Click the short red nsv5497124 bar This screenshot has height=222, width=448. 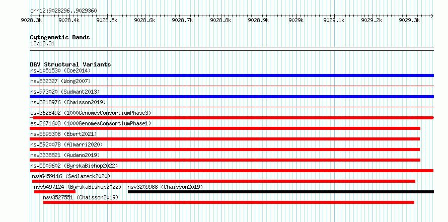54,192
